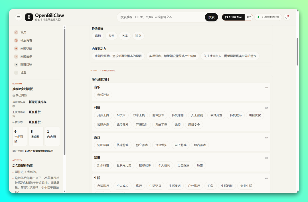Screen dimensions: 308x202
Task: Click the 聊聊口味 sparkle icon
Action: (x=16, y=65)
